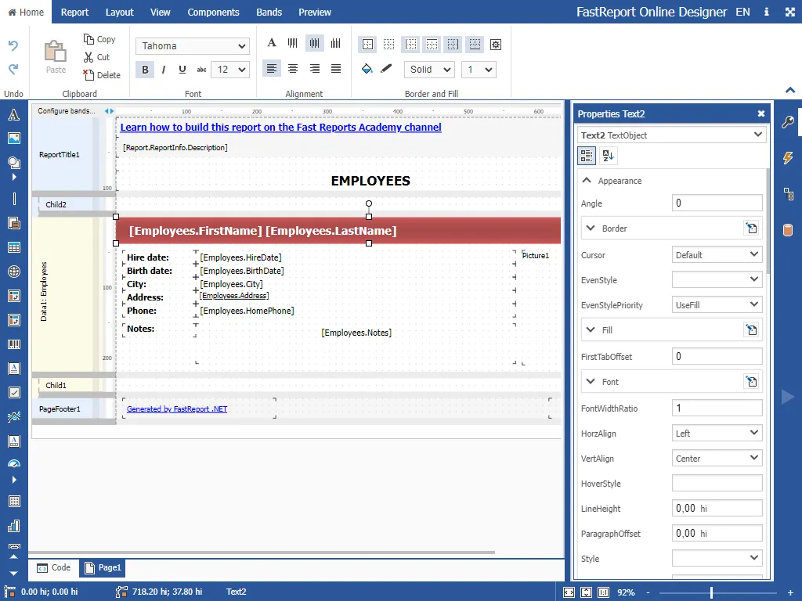The height and width of the screenshot is (601, 802).
Task: Open the Preview ribbon tab
Action: coord(315,12)
